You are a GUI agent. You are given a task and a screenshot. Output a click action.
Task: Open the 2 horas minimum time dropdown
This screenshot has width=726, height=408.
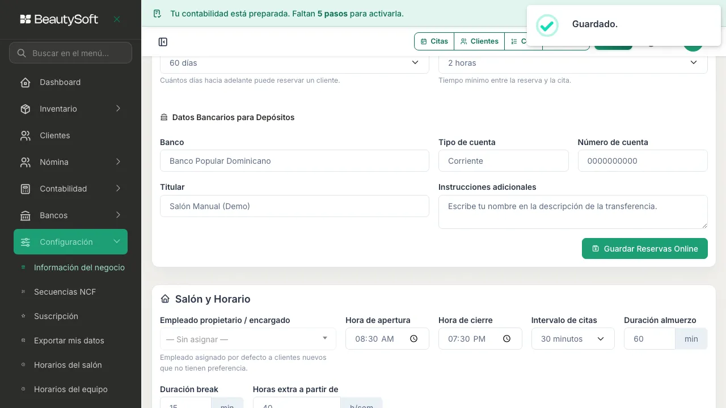tap(573, 63)
